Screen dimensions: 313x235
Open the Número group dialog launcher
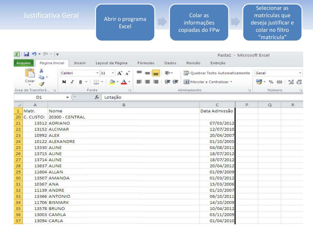click(301, 90)
